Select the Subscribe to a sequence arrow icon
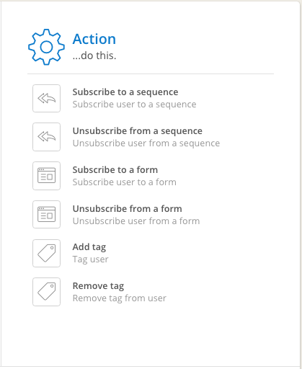The height and width of the screenshot is (369, 302). (46, 98)
